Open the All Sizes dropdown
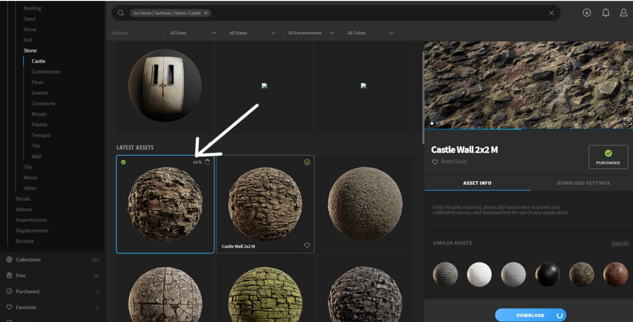The height and width of the screenshot is (322, 633). coord(193,33)
